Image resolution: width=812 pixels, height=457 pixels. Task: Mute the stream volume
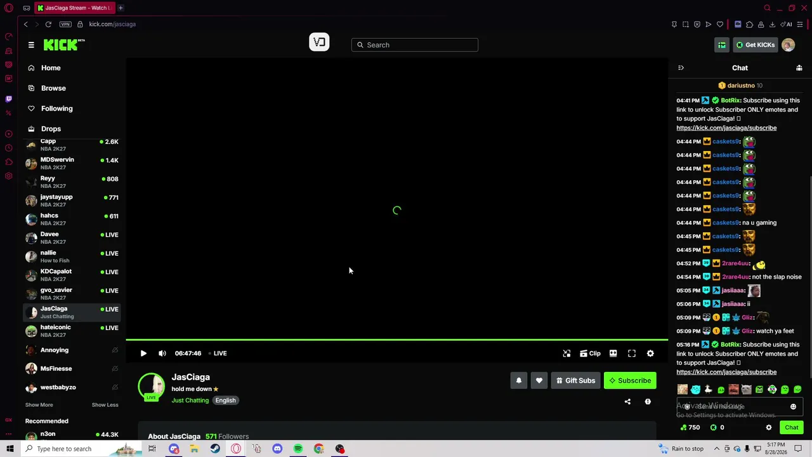coord(162,354)
